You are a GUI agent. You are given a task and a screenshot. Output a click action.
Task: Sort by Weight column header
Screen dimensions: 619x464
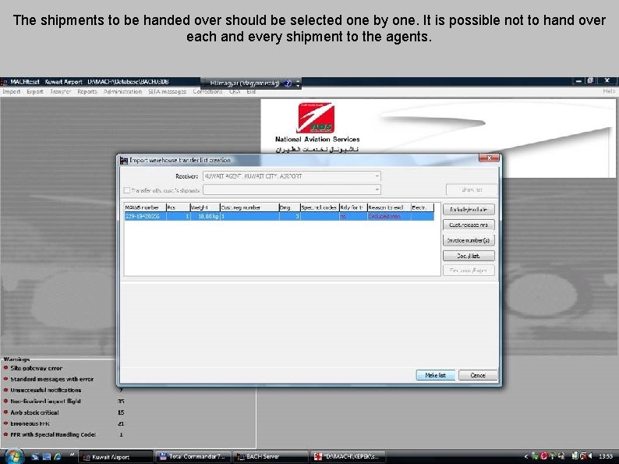click(204, 207)
